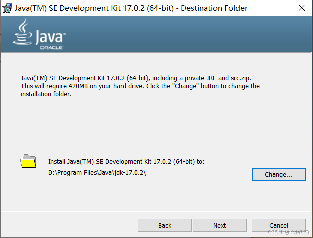Close the Destination Folder dialog window
313x238 pixels.
pyautogui.click(x=302, y=8)
